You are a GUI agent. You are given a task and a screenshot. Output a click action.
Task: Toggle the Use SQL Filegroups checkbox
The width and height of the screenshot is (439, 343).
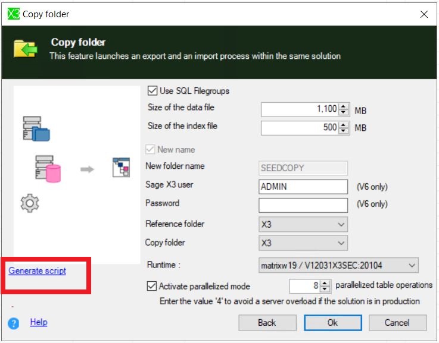(x=152, y=91)
